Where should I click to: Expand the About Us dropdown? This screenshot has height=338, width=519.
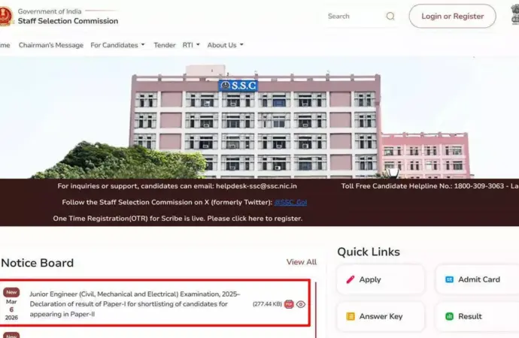(x=225, y=45)
